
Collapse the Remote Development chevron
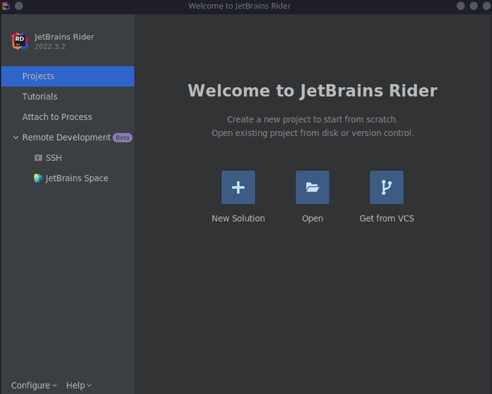pos(15,137)
